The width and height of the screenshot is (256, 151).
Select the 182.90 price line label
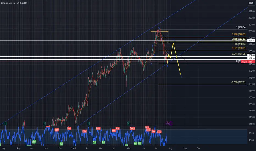(252, 58)
